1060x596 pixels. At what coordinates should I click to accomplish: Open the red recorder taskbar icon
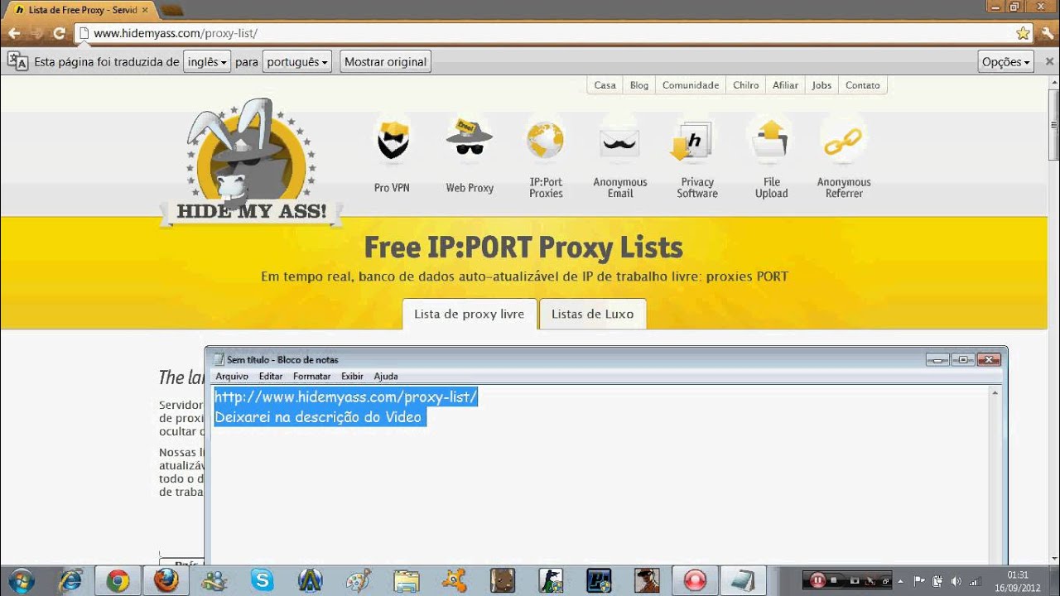[694, 580]
